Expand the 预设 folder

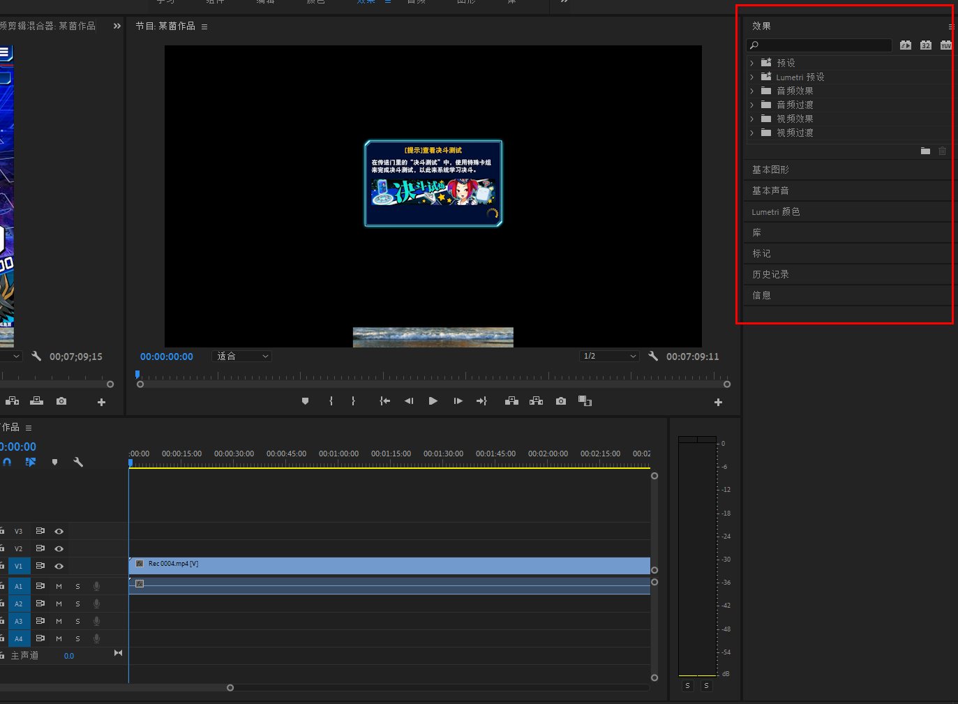752,63
